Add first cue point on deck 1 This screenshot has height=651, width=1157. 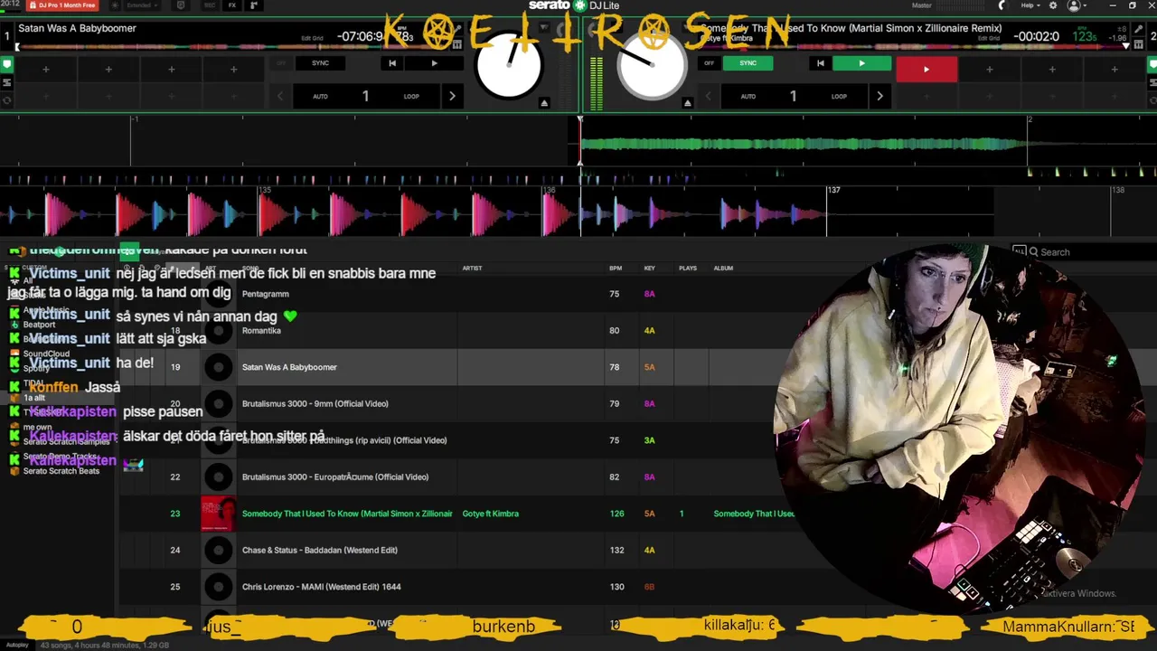pyautogui.click(x=46, y=69)
